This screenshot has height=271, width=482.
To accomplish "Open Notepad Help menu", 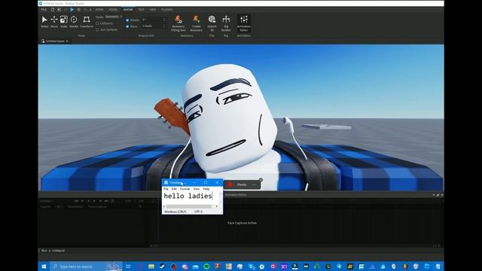I will coord(206,189).
